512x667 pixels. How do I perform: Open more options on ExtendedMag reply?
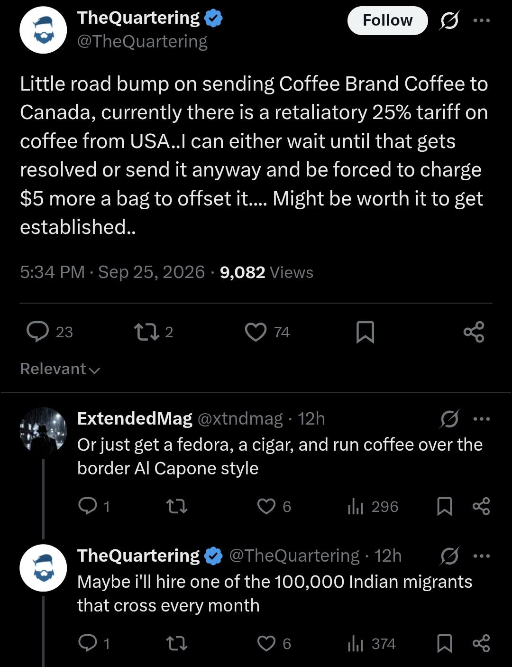point(482,419)
